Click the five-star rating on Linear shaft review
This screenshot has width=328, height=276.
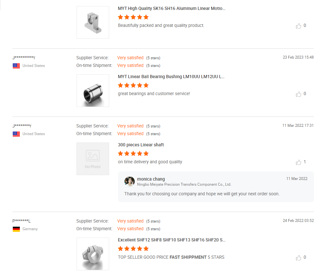(x=133, y=153)
